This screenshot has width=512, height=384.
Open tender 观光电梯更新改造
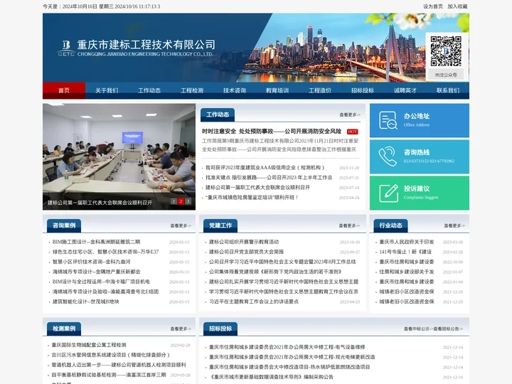[292, 357]
